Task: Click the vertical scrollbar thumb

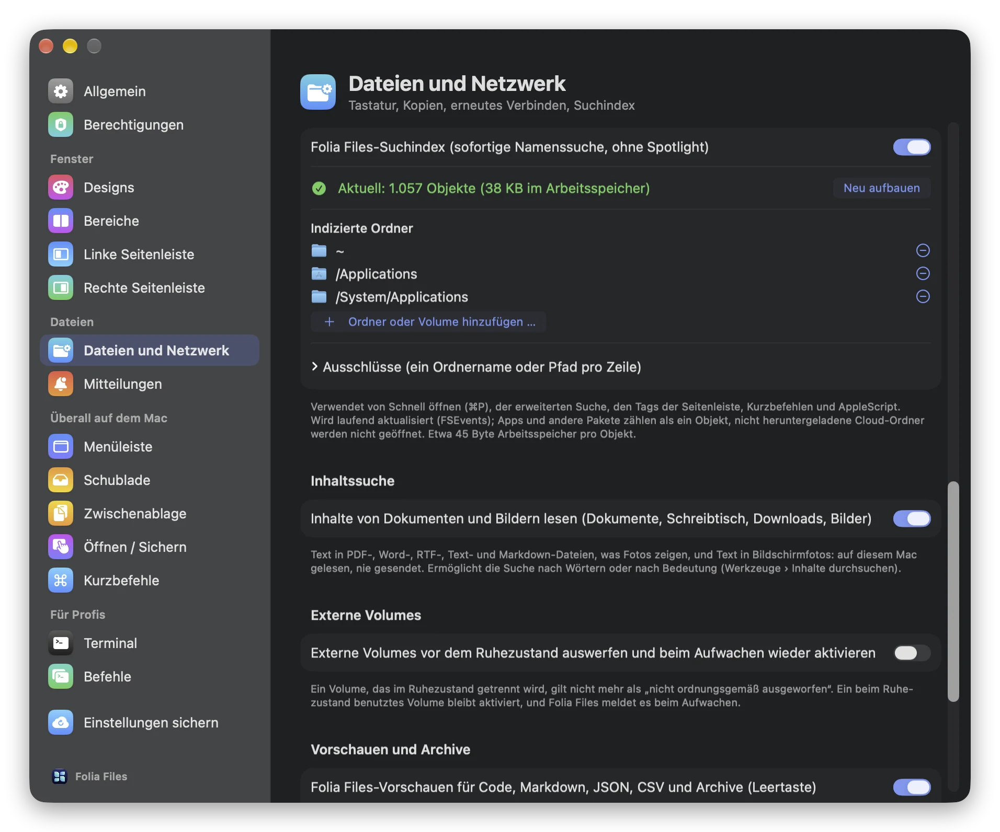Action: (953, 591)
